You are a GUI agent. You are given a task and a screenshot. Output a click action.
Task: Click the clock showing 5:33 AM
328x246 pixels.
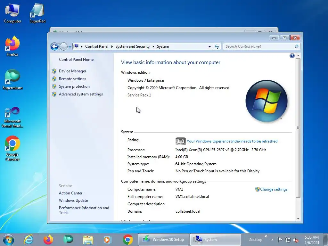click(312, 240)
